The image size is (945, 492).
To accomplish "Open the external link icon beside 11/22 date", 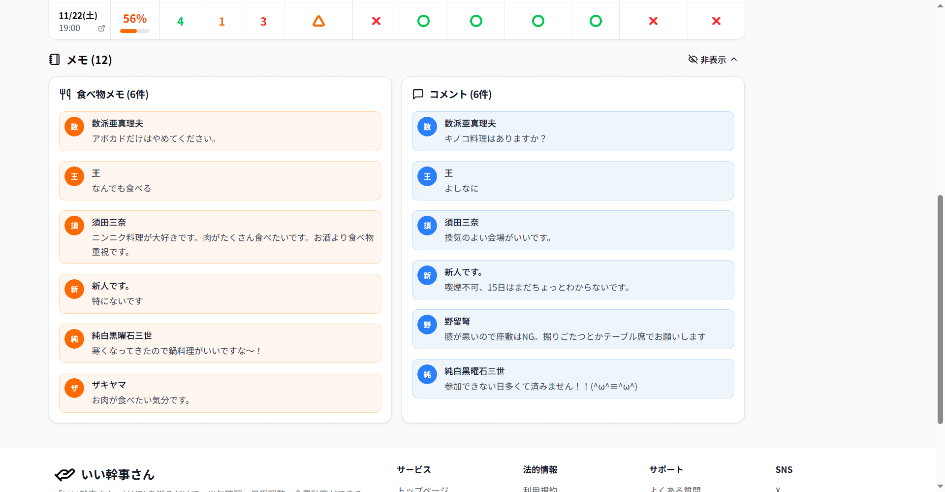I will (101, 29).
